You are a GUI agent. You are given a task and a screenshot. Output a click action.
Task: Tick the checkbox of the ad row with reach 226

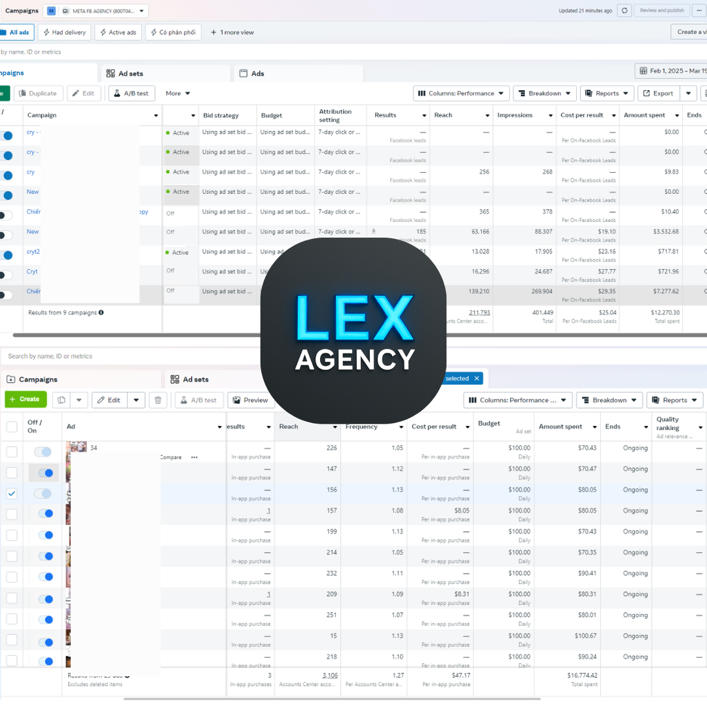click(12, 452)
